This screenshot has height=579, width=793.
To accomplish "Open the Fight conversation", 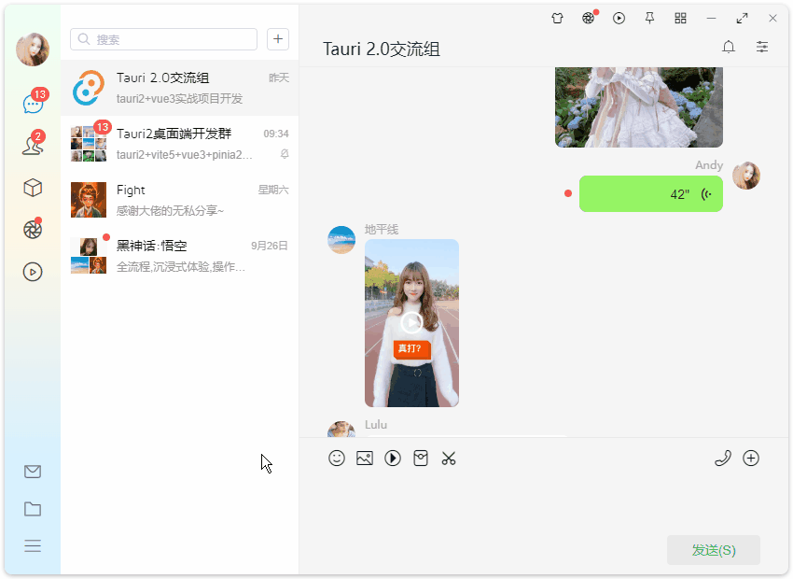I will click(x=179, y=200).
